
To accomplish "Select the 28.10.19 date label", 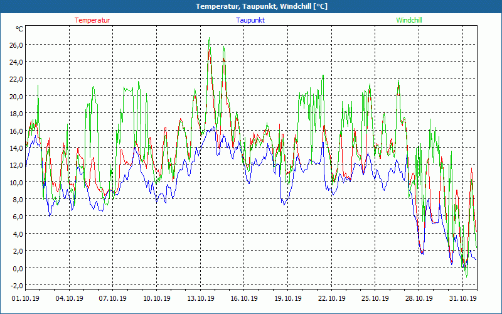I will pyautogui.click(x=419, y=298).
